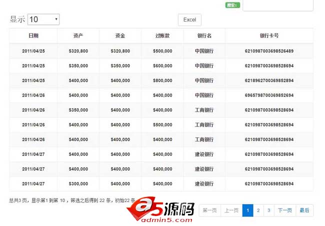
Task: Click the $800,000 过账款 cell
Action: 162,80
